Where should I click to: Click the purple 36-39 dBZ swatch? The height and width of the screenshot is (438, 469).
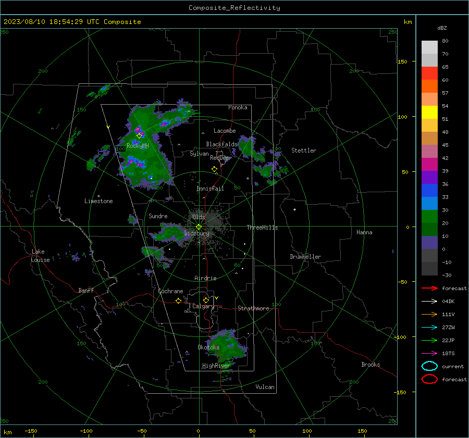(x=429, y=177)
